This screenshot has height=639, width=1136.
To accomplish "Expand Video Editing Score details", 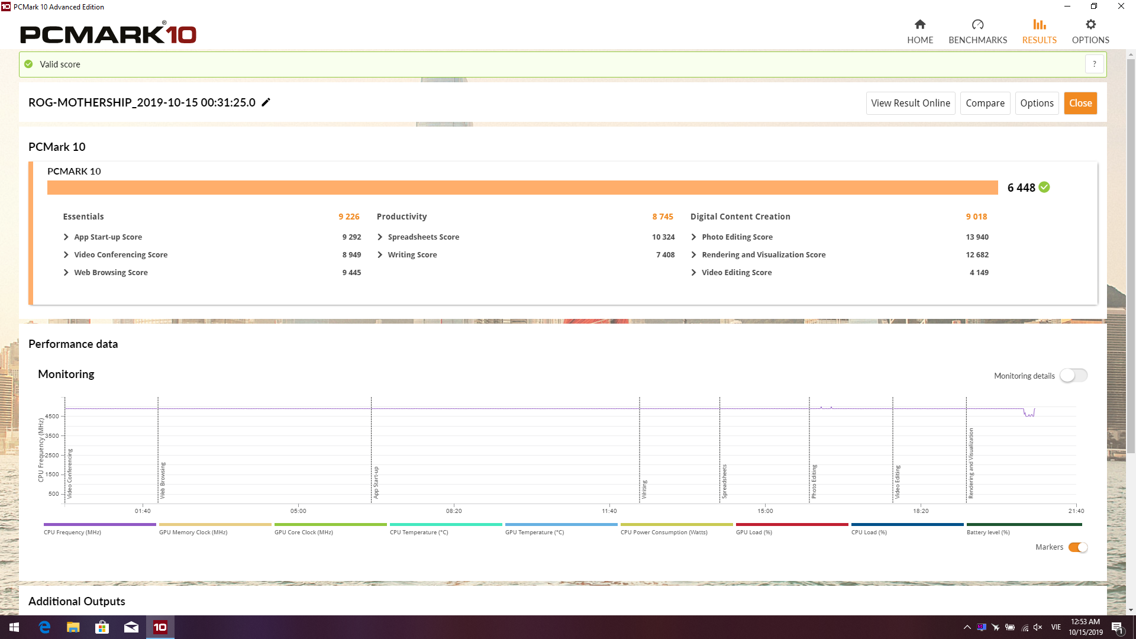I will pos(693,272).
